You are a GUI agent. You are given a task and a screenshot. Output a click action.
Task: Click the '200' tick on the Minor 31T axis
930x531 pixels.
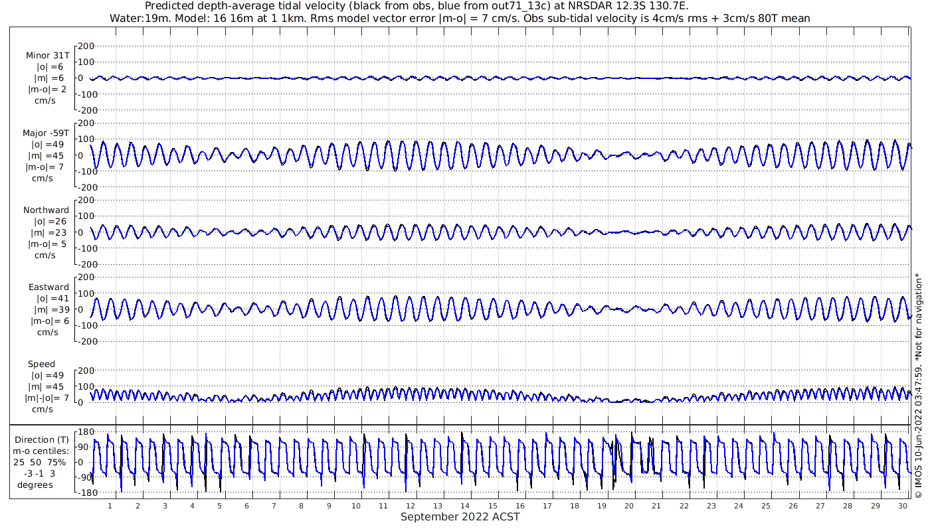pyautogui.click(x=86, y=46)
